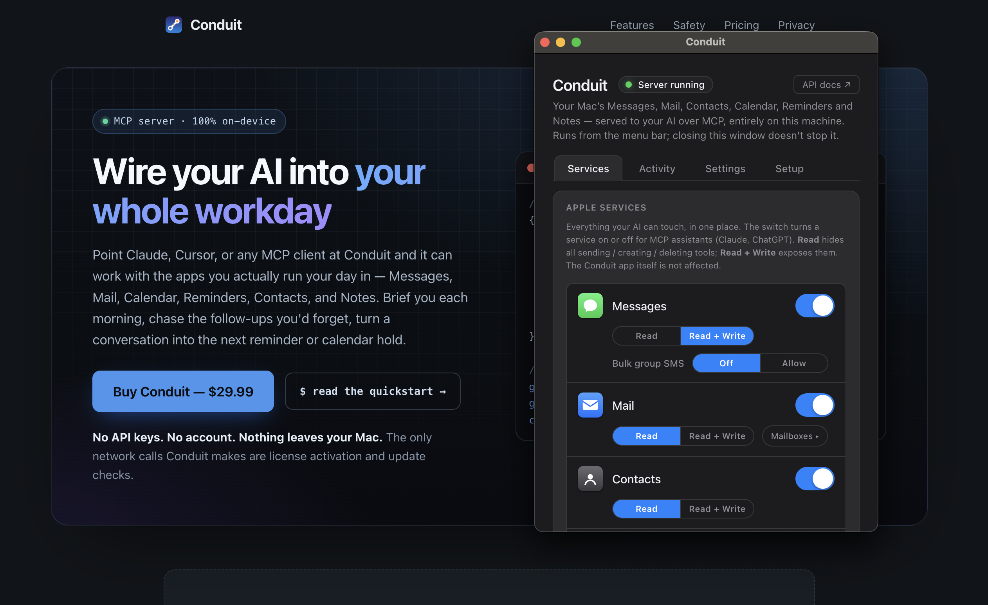Click the Contacts service label
The height and width of the screenshot is (605, 988).
tap(636, 479)
